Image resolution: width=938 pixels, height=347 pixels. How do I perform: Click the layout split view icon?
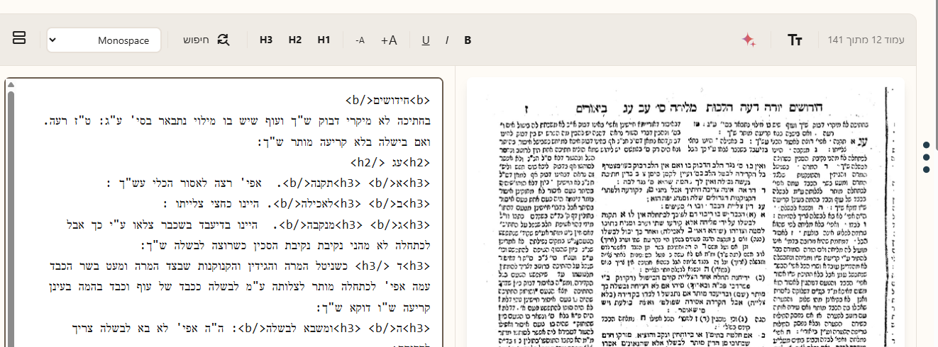pos(19,38)
